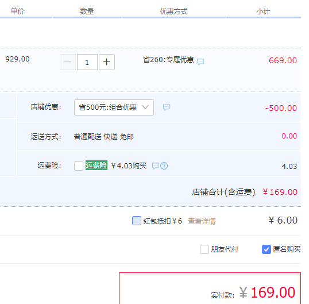This screenshot has width=309, height=304.
Task: Click the dropdown chevron in 店铺优惠 selector
Action: click(145, 107)
